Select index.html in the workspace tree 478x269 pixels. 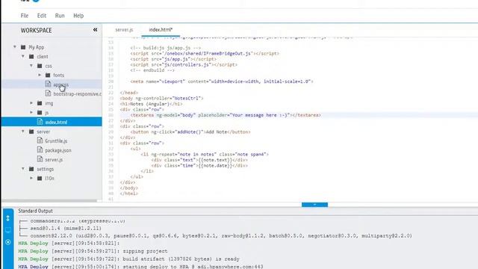tap(56, 122)
